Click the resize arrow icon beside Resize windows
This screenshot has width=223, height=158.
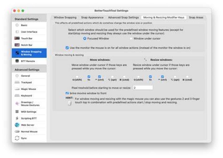click(x=145, y=59)
